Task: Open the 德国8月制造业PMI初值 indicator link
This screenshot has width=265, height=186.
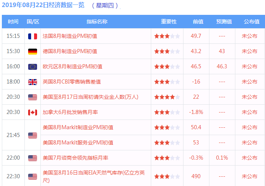Action: (x=70, y=51)
